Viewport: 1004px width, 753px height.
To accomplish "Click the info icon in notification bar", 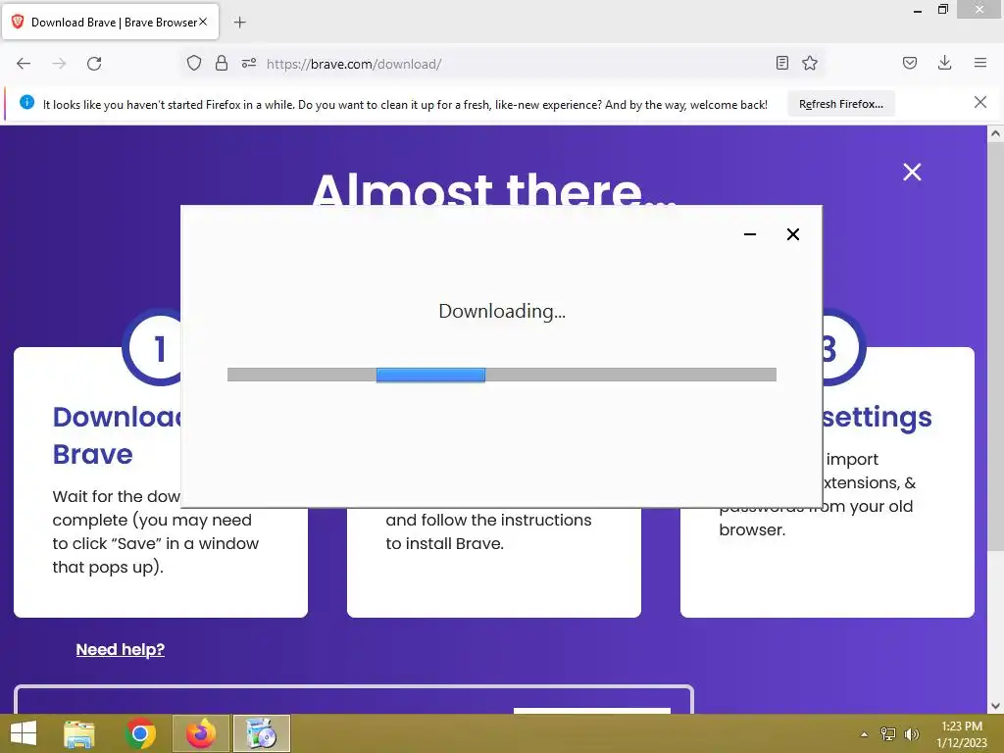I will click(26, 102).
